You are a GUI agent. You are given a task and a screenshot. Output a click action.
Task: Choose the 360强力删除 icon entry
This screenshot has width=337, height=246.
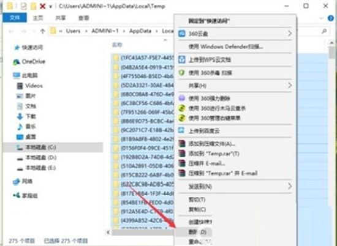point(182,99)
